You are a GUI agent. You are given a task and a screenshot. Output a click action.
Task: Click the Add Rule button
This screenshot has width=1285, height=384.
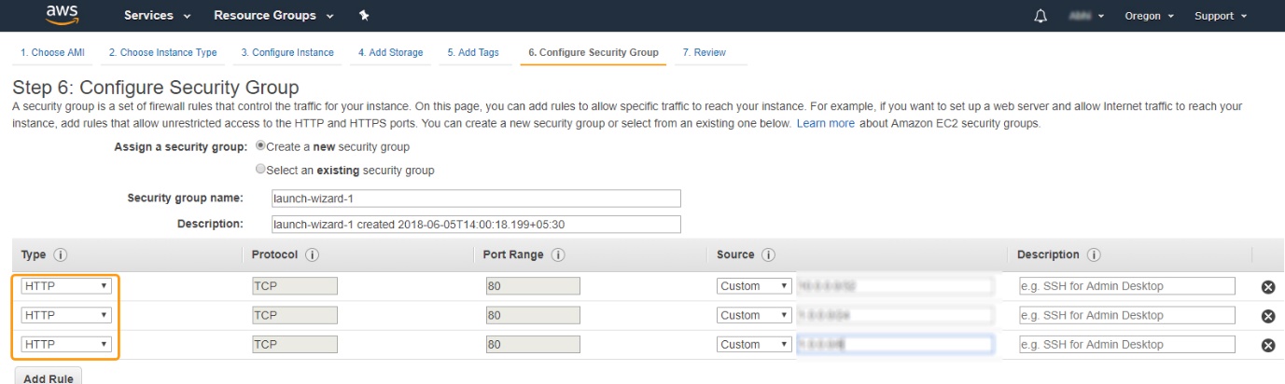tap(49, 377)
